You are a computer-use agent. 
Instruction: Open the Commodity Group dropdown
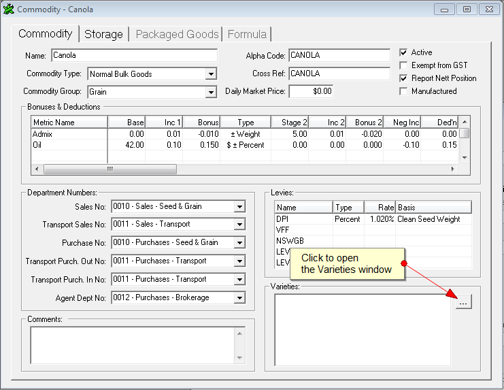(211, 92)
